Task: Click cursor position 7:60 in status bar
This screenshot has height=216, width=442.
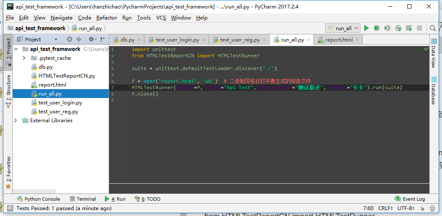Action: coord(369,208)
